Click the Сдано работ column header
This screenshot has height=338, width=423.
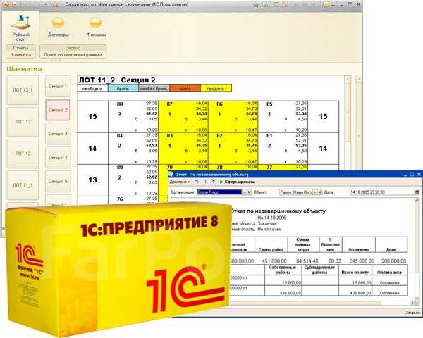[271, 245]
